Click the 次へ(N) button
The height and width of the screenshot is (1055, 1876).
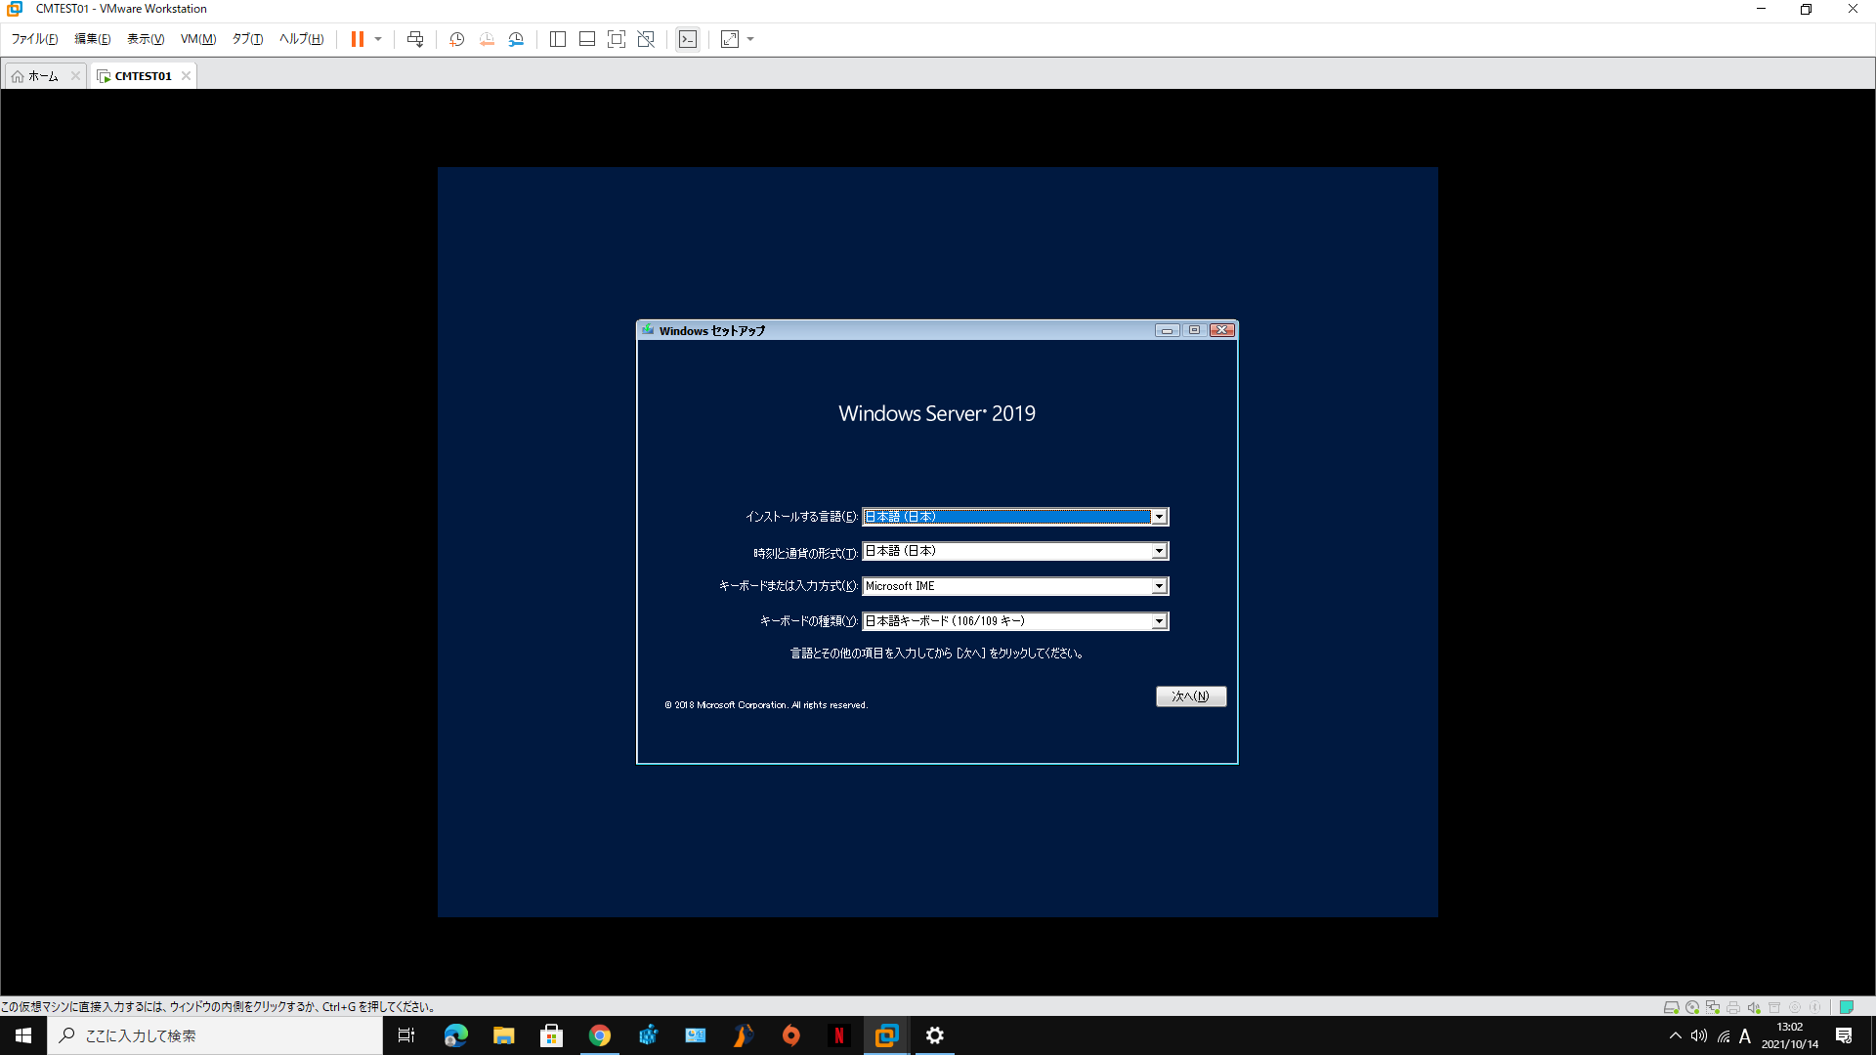[x=1190, y=696]
